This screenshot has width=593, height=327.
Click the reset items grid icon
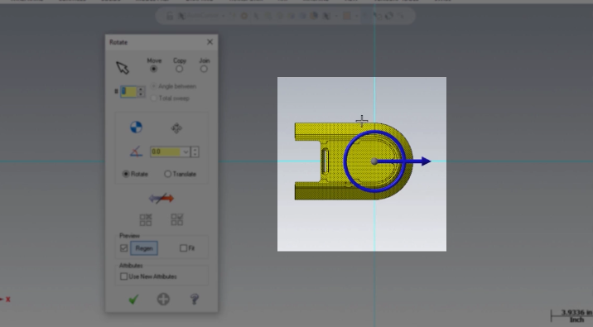click(x=177, y=219)
